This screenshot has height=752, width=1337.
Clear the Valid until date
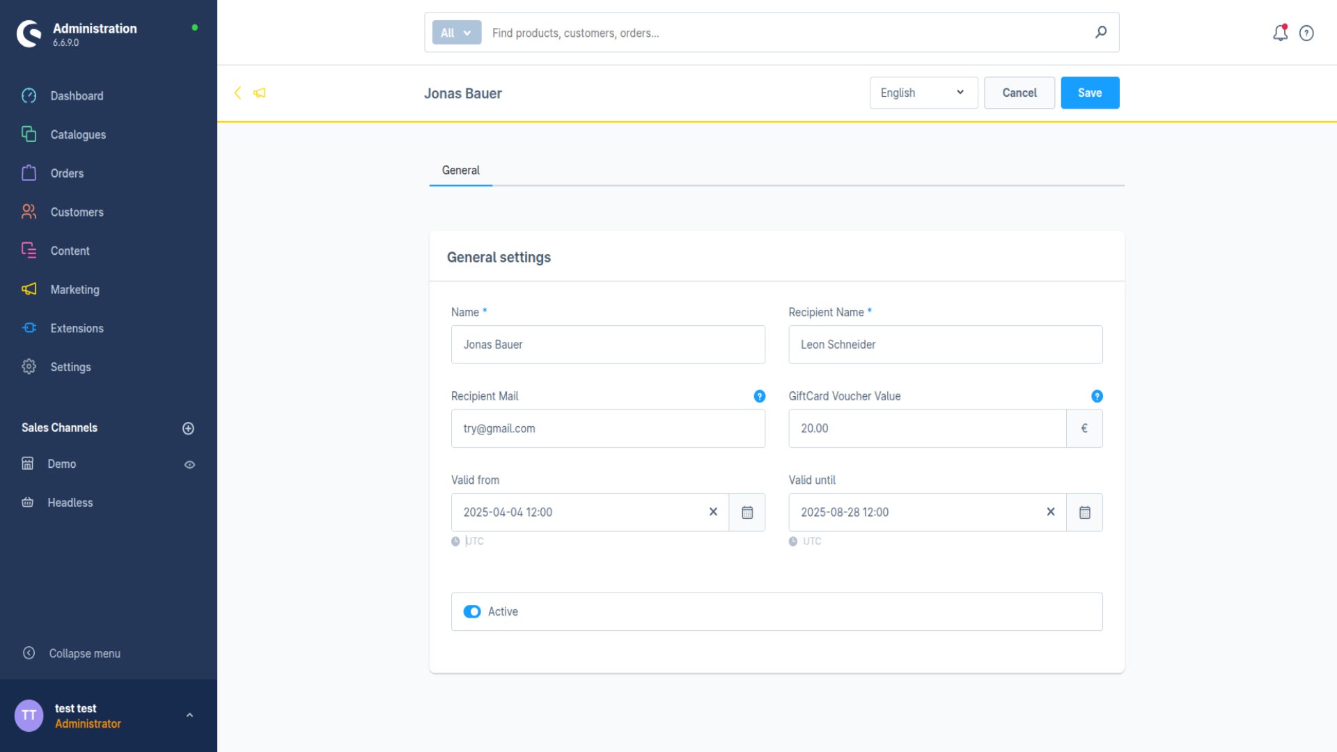(x=1051, y=512)
